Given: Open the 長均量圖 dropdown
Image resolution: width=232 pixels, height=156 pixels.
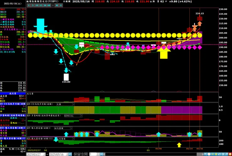Looking at the screenshot, I should (x=66, y=139).
